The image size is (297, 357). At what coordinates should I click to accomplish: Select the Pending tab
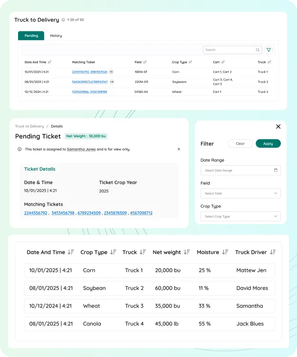(x=31, y=36)
